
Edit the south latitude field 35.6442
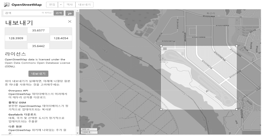(38, 46)
